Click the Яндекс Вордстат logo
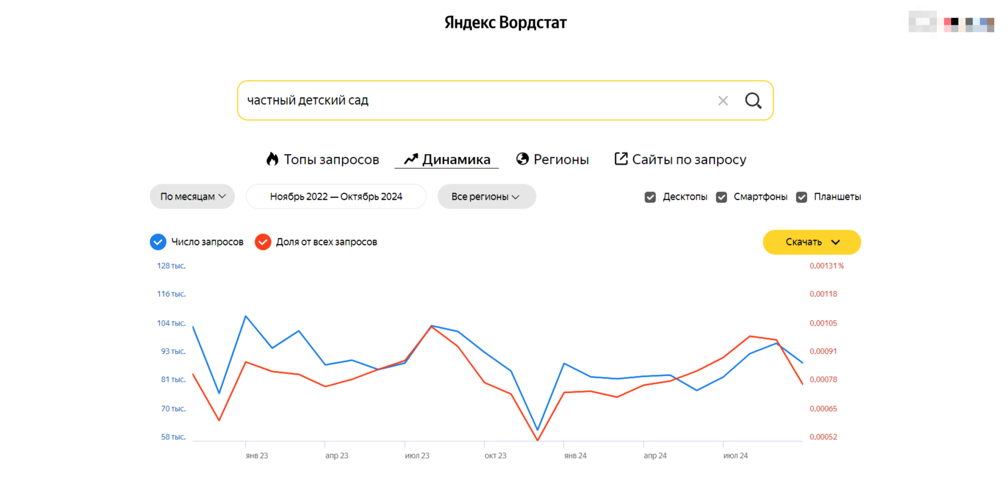Image resolution: width=1008 pixels, height=479 pixels. tap(505, 23)
